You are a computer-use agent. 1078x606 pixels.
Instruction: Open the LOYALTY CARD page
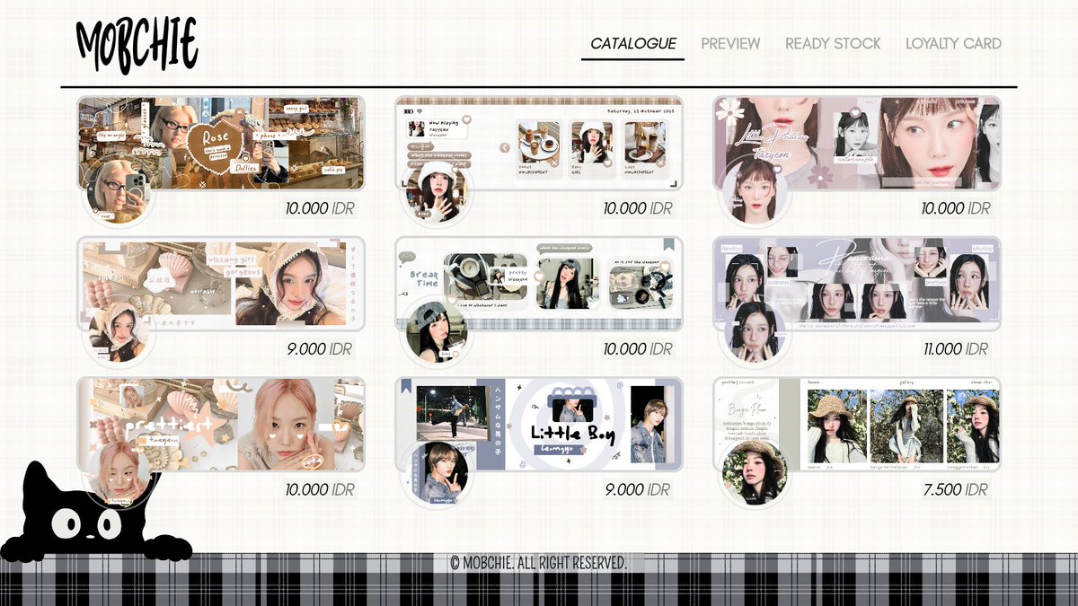point(954,42)
